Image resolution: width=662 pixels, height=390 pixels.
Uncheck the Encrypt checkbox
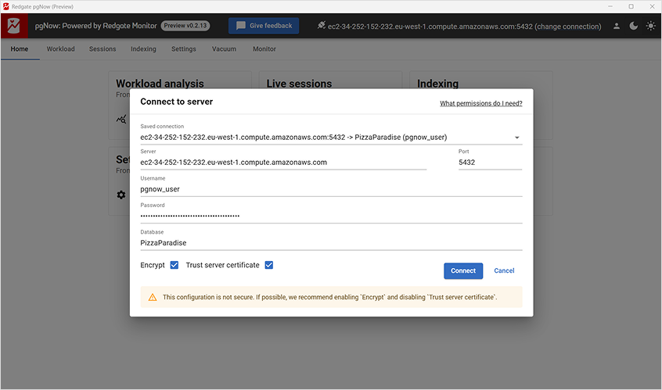pos(174,265)
